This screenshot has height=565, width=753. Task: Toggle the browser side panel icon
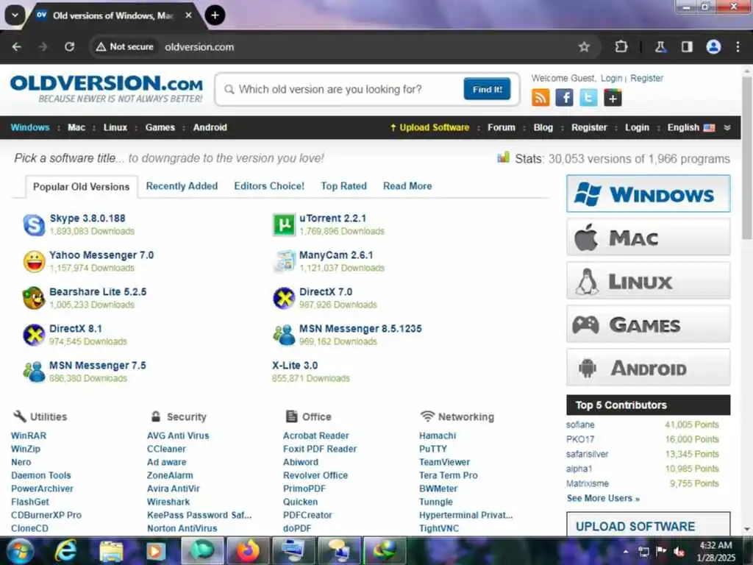(687, 46)
